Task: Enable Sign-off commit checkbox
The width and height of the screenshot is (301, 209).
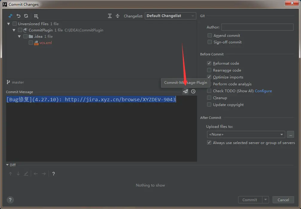Action: [x=210, y=42]
